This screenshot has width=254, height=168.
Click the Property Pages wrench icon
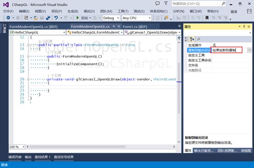pyautogui.click(x=199, y=39)
